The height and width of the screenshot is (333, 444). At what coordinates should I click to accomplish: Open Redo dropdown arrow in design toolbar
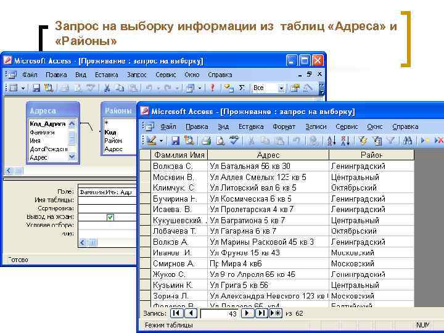[x=177, y=88]
